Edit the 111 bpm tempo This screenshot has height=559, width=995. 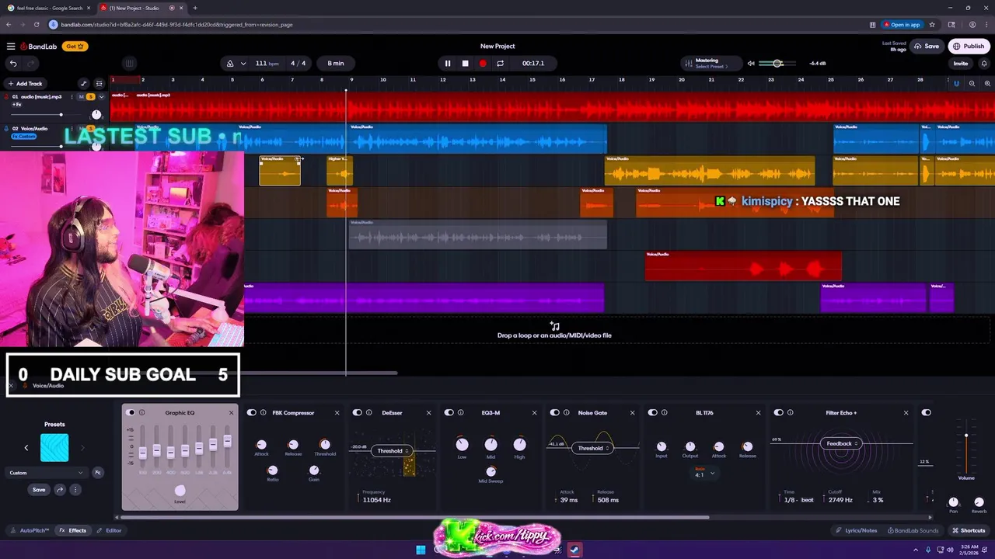pos(267,63)
